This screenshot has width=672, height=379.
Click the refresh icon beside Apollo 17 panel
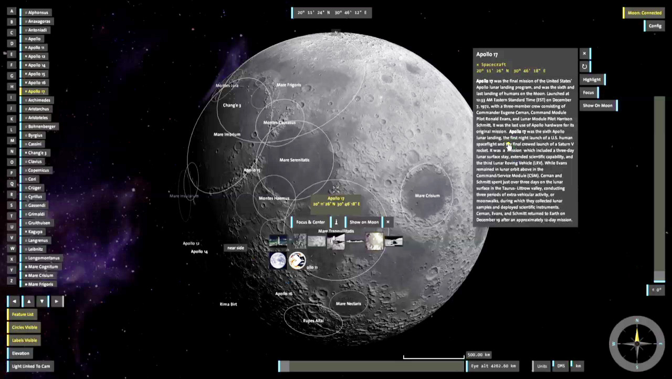click(584, 67)
